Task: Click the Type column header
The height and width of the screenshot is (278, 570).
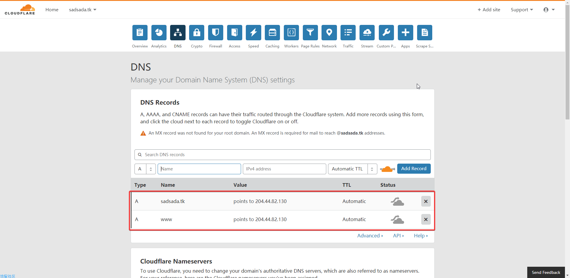Action: point(140,185)
